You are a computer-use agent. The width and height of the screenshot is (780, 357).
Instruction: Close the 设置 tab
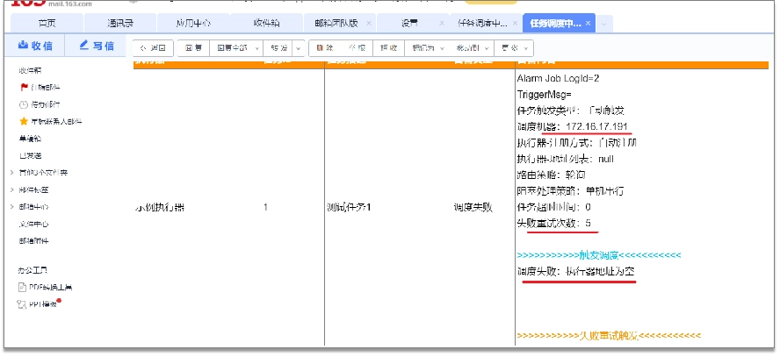(442, 23)
